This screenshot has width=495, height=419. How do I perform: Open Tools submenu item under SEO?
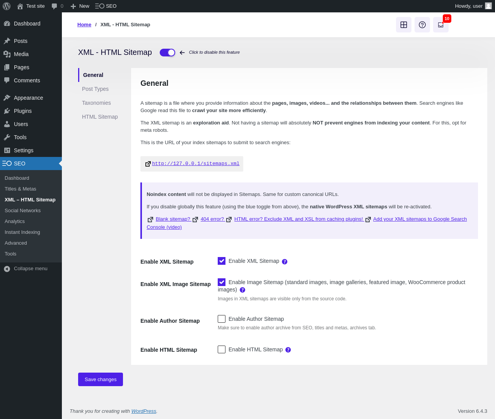pos(31,254)
